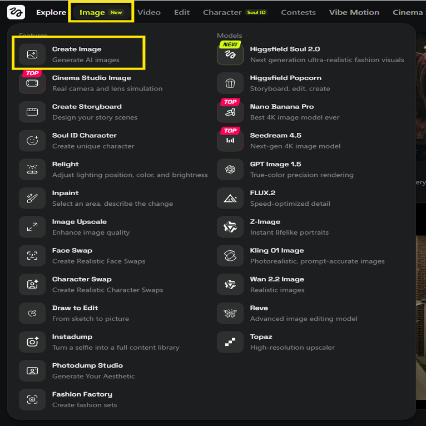Choose Higgsfield Popcorn model title

pyautogui.click(x=285, y=78)
